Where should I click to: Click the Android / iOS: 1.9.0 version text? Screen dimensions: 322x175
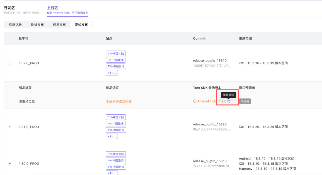pos(212,101)
